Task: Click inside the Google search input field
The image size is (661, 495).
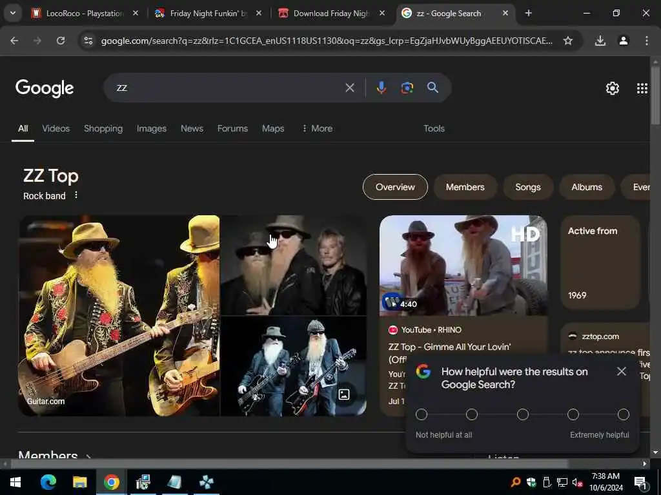Action: (x=228, y=88)
